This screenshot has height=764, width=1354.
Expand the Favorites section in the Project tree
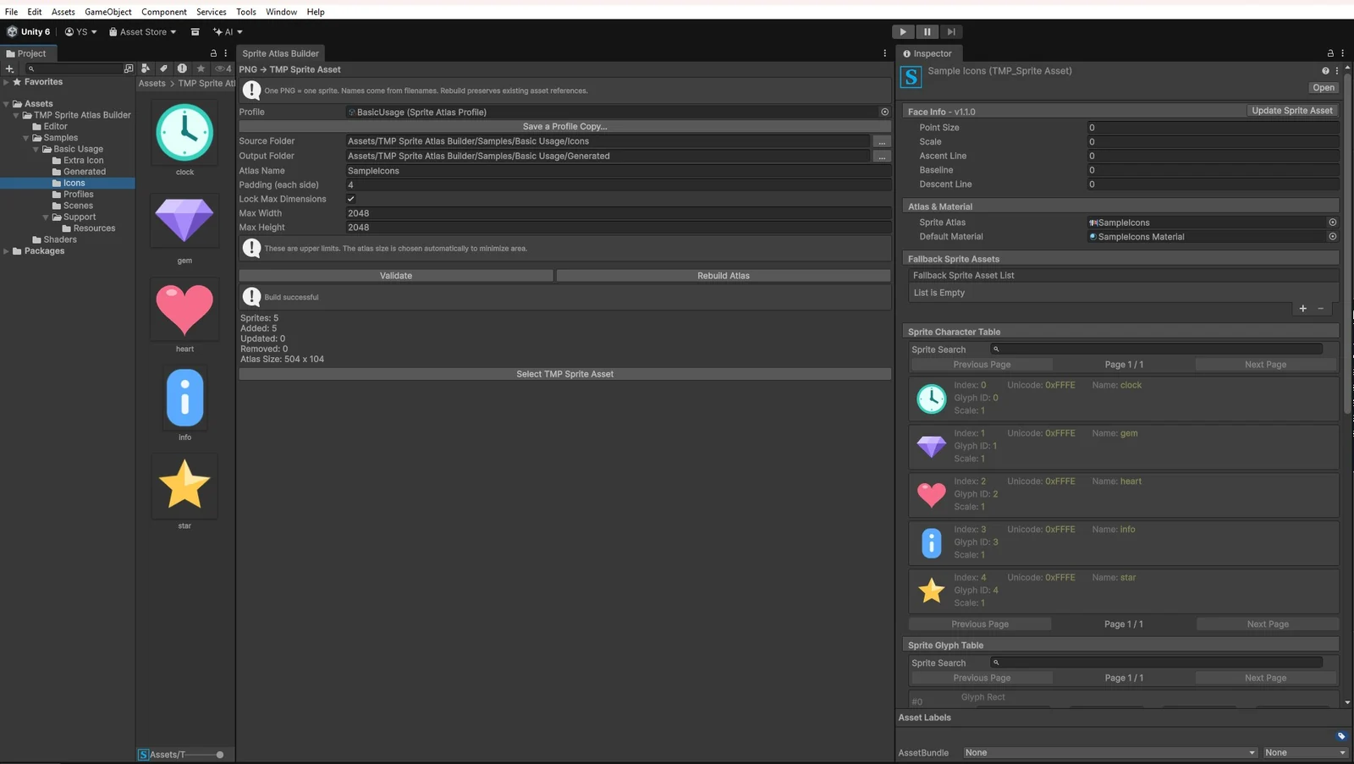click(x=6, y=82)
